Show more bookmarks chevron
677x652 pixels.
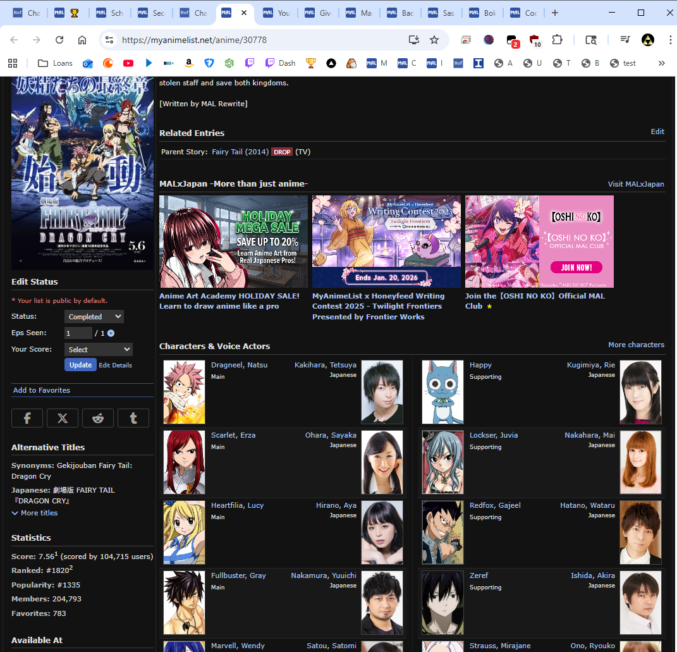[x=661, y=63]
